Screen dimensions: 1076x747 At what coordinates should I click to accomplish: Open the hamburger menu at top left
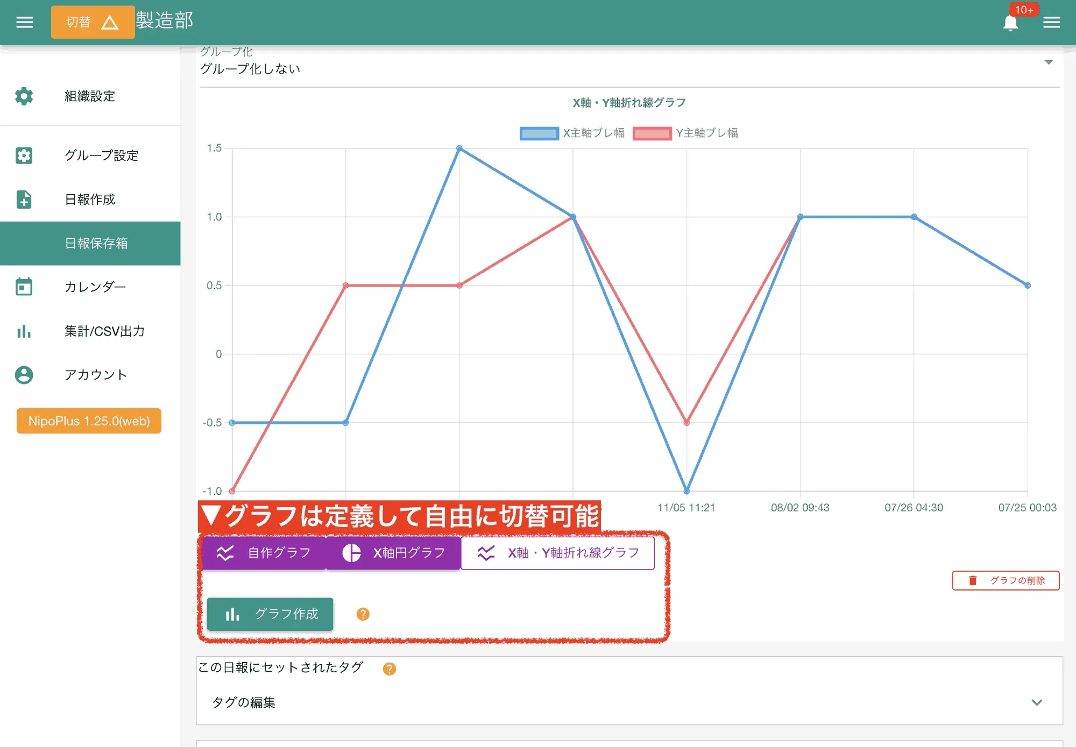click(24, 22)
